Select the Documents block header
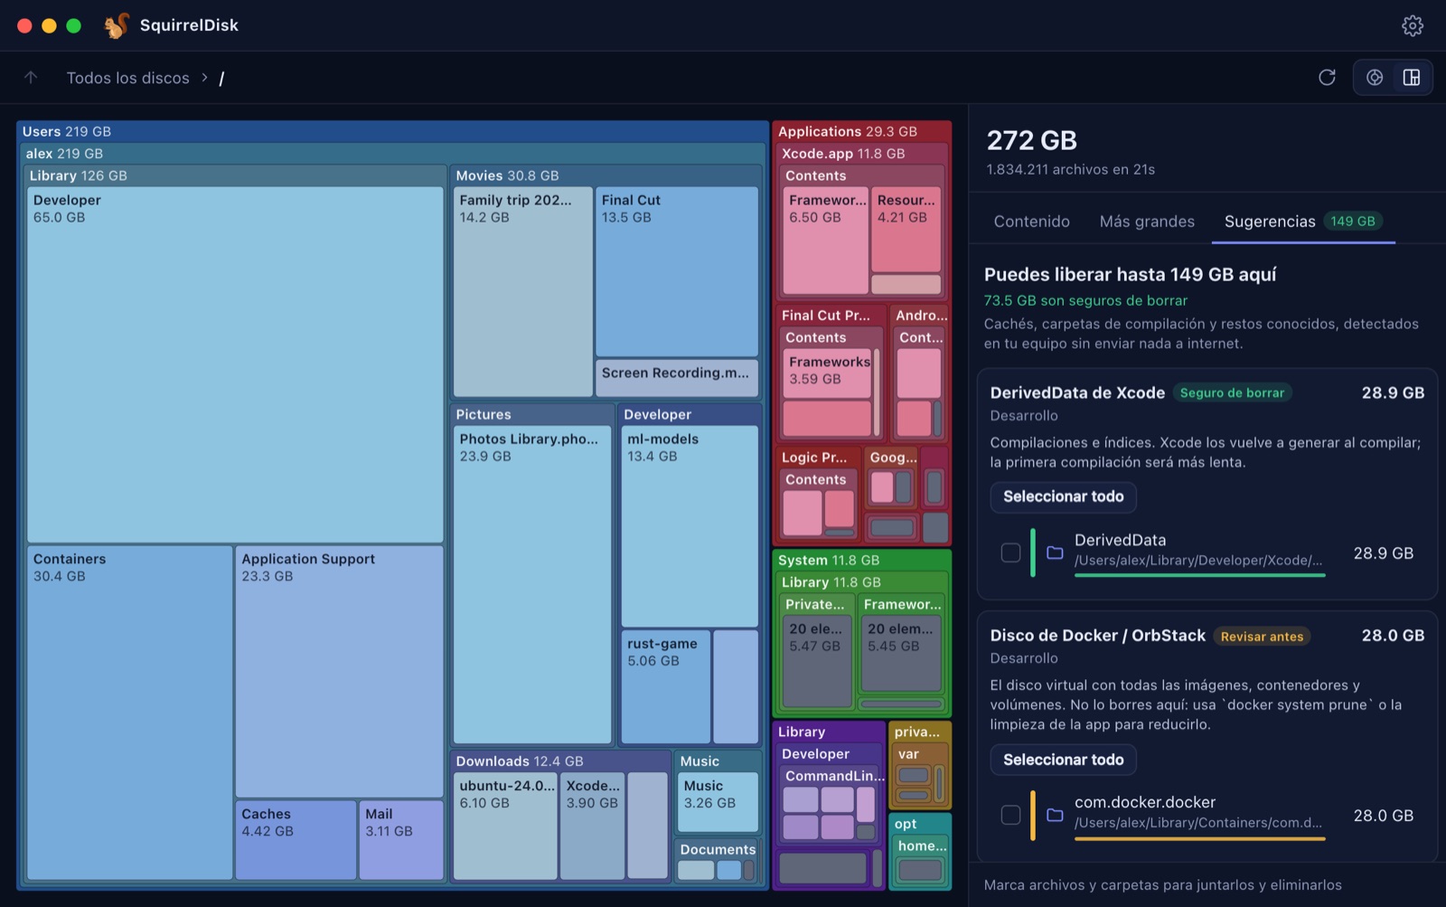This screenshot has width=1446, height=907. pos(718,849)
